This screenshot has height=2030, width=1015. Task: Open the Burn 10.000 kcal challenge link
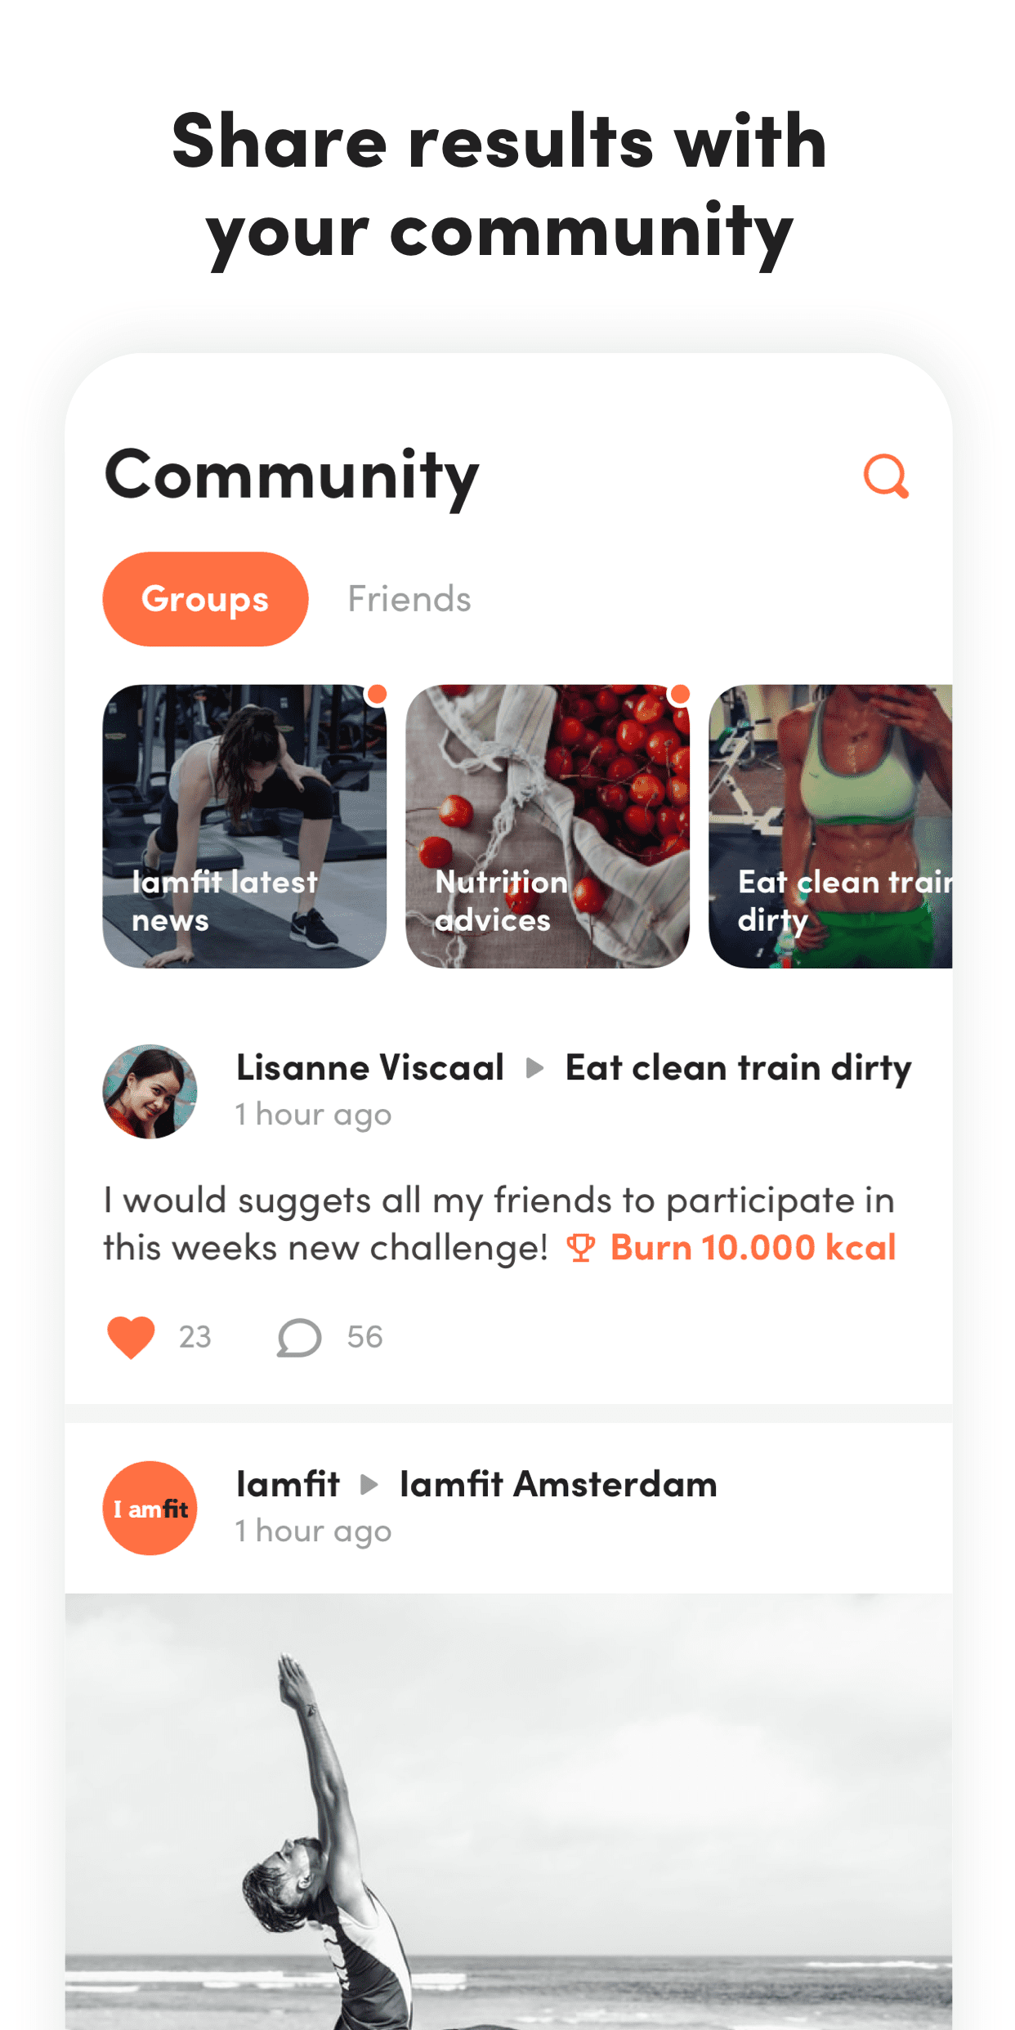(753, 1248)
